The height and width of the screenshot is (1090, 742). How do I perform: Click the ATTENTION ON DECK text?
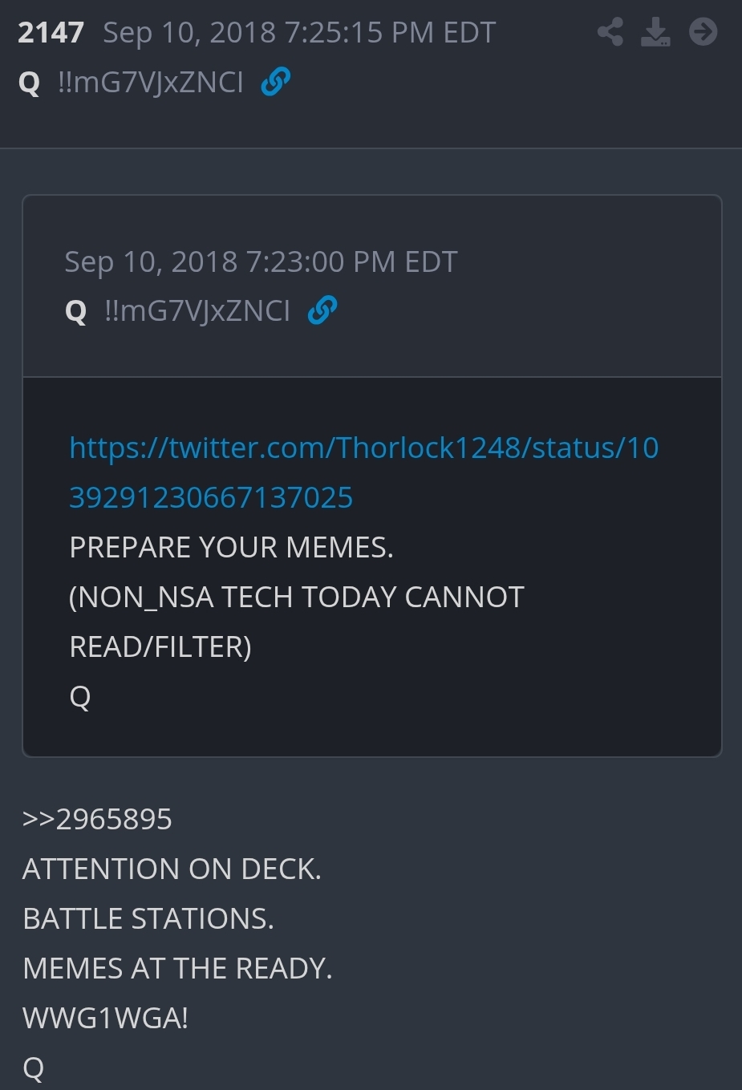pyautogui.click(x=172, y=869)
